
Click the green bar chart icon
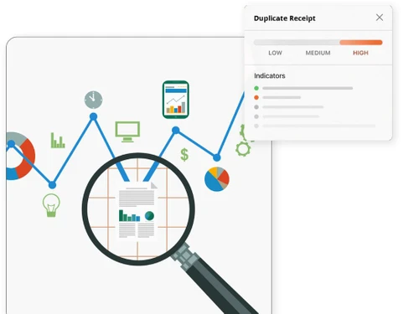[58, 141]
